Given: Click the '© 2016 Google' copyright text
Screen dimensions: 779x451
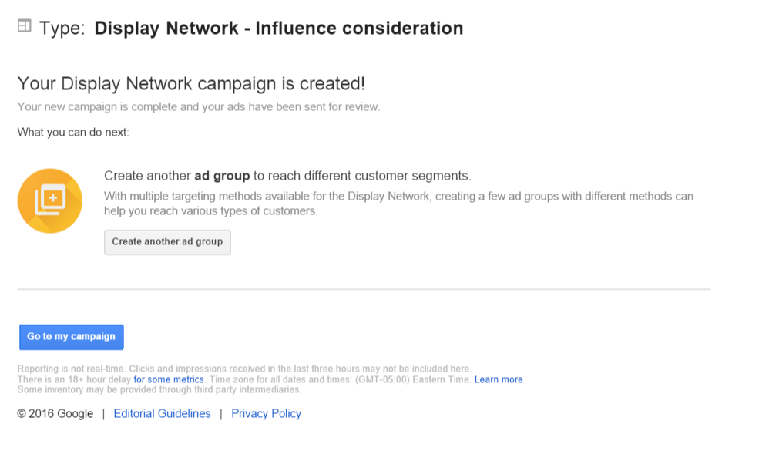Looking at the screenshot, I should point(55,414).
